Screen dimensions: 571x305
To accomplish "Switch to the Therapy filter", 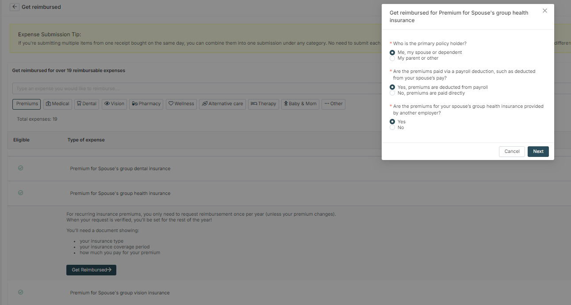I will click(x=263, y=103).
